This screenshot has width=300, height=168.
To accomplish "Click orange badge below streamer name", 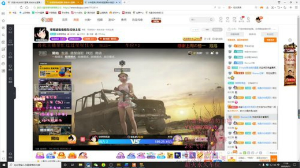I will coord(90,39).
